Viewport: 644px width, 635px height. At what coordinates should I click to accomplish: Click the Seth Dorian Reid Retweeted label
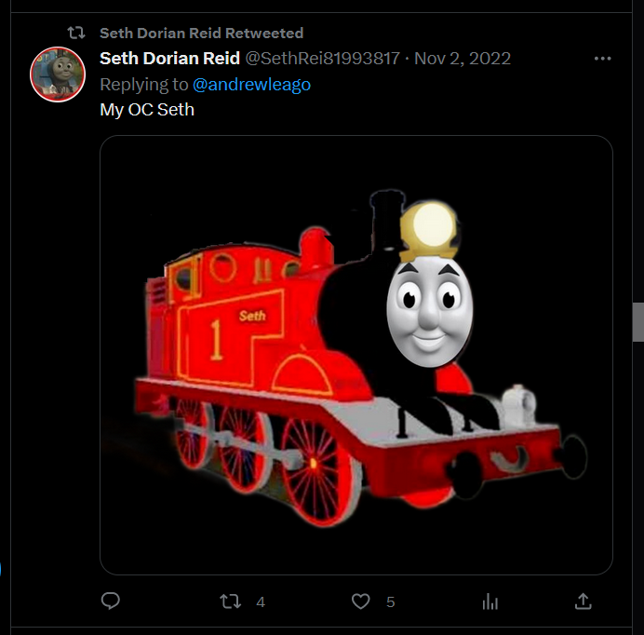[201, 33]
